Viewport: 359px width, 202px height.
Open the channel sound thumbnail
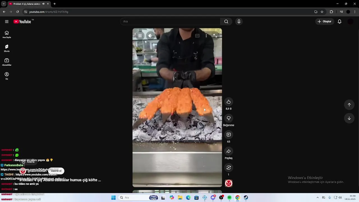229,183
